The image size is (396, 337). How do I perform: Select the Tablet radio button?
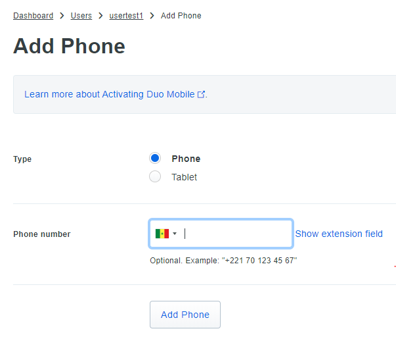(x=155, y=177)
